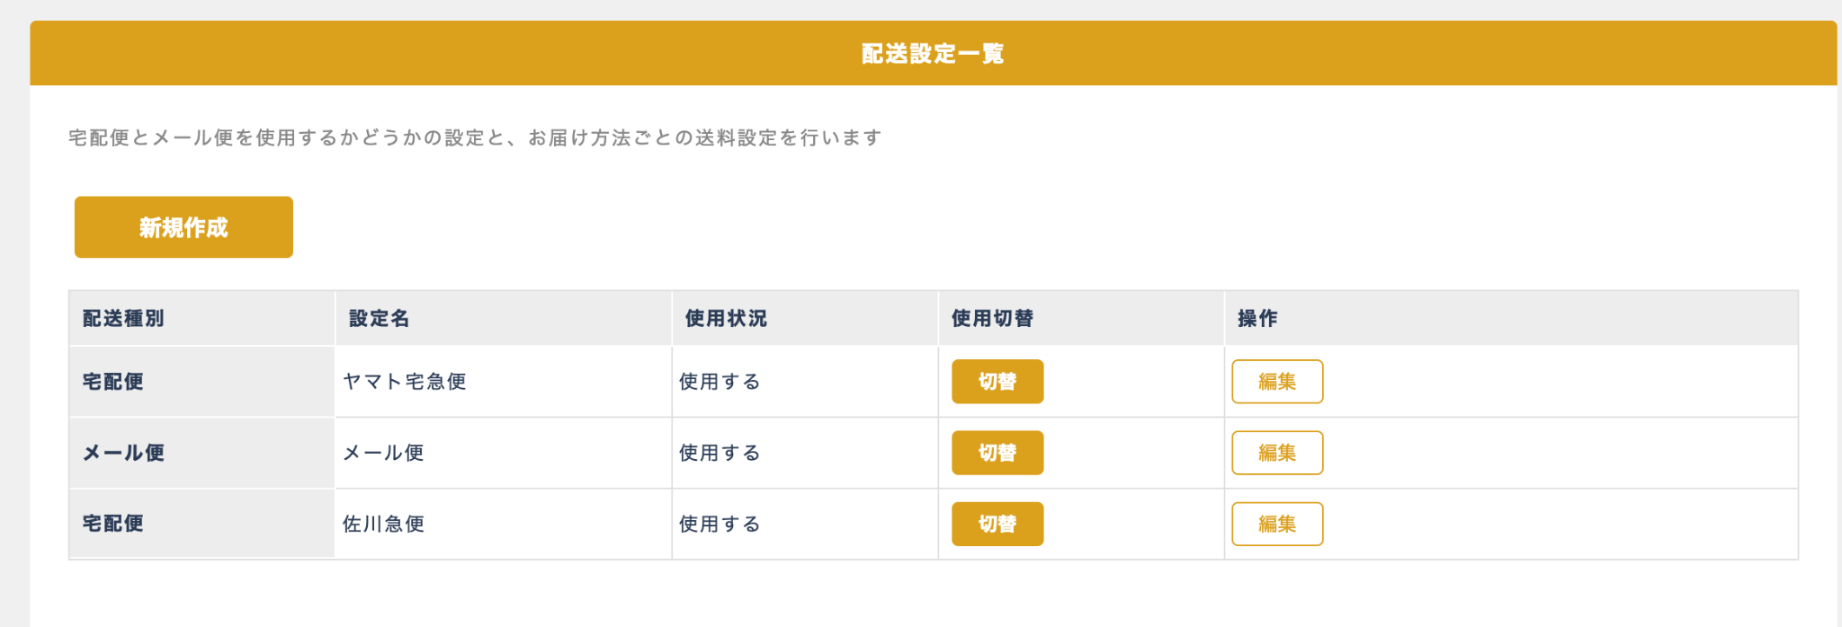Select the メール便 setting name cell
The image size is (1842, 627).
384,453
